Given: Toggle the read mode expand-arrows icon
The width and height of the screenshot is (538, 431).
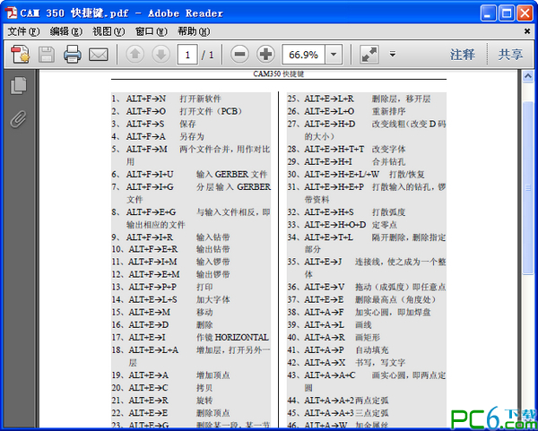Looking at the screenshot, I should click(369, 55).
